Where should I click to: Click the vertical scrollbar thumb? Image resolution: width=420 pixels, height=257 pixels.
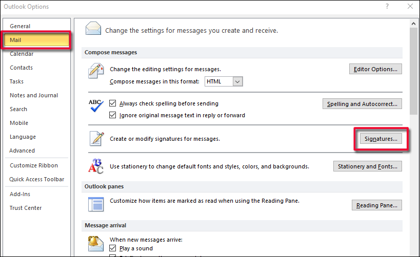pyautogui.click(x=413, y=71)
